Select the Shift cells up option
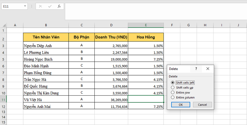 point(173,87)
